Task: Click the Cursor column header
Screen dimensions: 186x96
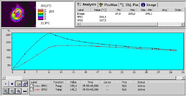Action: click(x=107, y=82)
